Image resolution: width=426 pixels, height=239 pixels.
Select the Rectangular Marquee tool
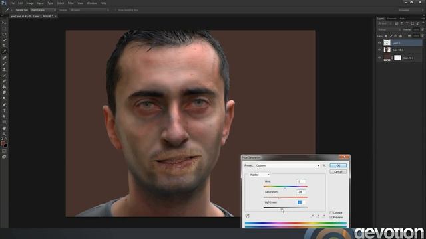(x=4, y=29)
